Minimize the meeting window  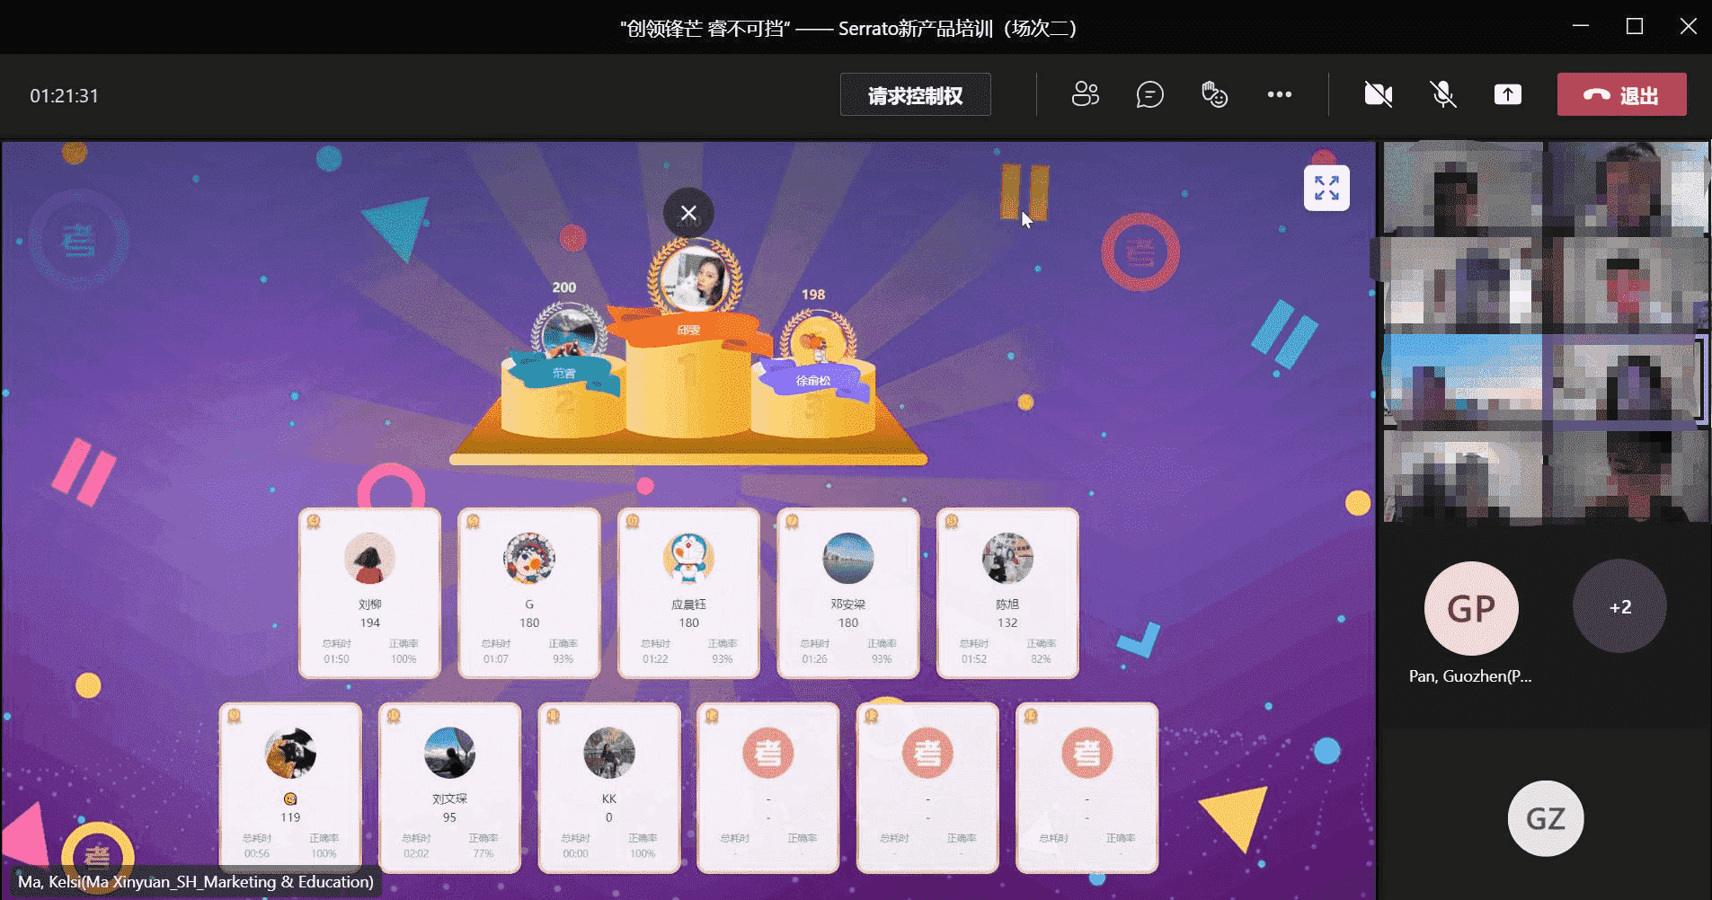(x=1581, y=26)
